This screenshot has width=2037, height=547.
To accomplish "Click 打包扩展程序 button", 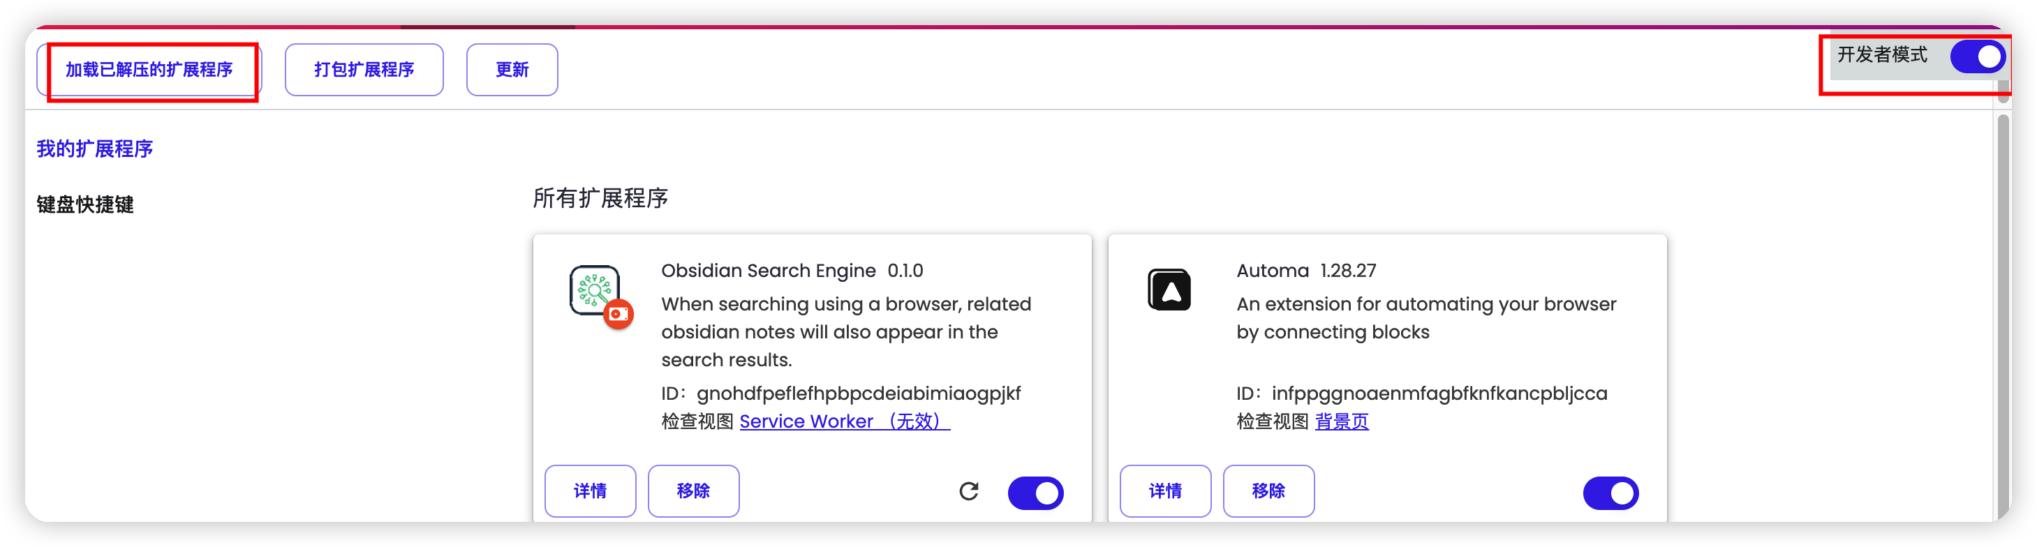I will click(x=364, y=70).
